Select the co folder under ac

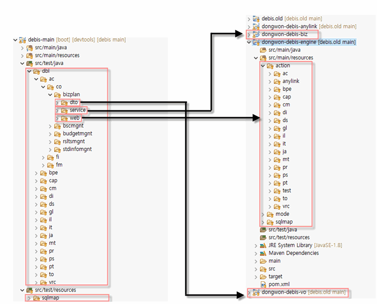point(59,87)
